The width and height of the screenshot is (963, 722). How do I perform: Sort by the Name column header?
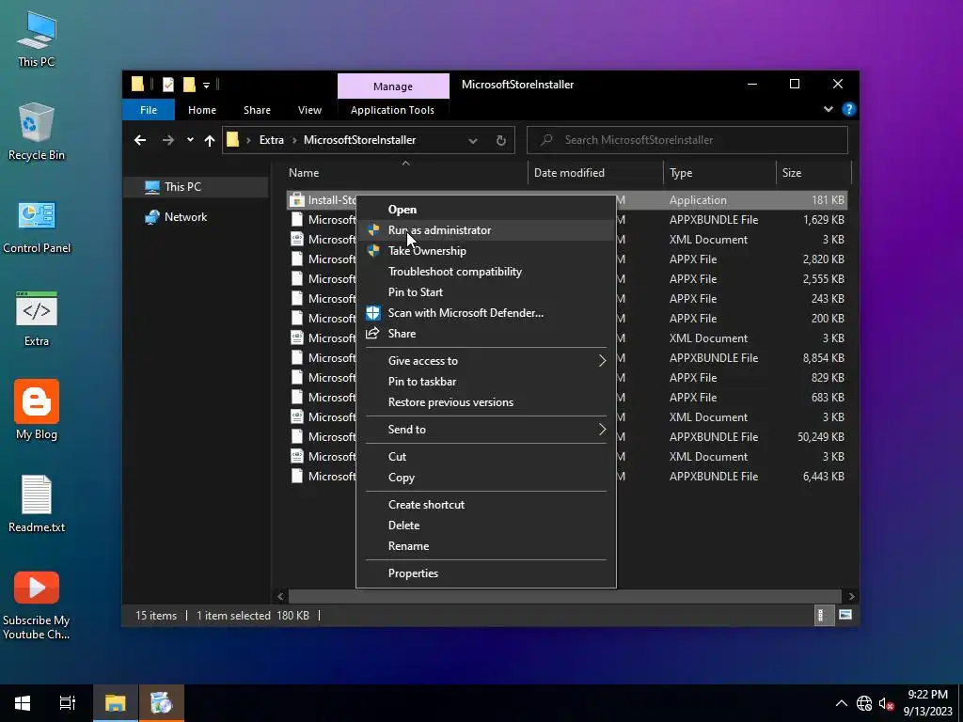click(x=405, y=173)
